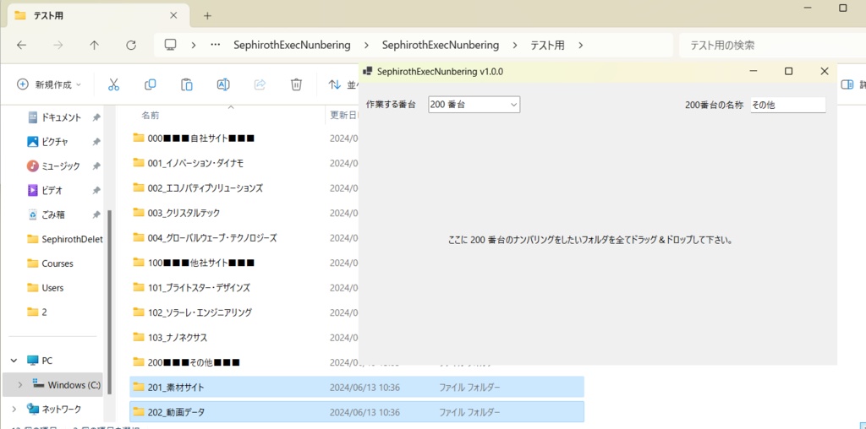Open ドキュメント in the sidebar
866x429 pixels.
coord(61,117)
